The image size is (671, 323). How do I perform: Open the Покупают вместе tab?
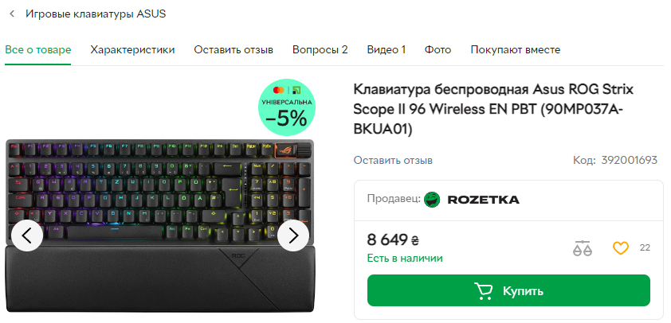tap(516, 50)
